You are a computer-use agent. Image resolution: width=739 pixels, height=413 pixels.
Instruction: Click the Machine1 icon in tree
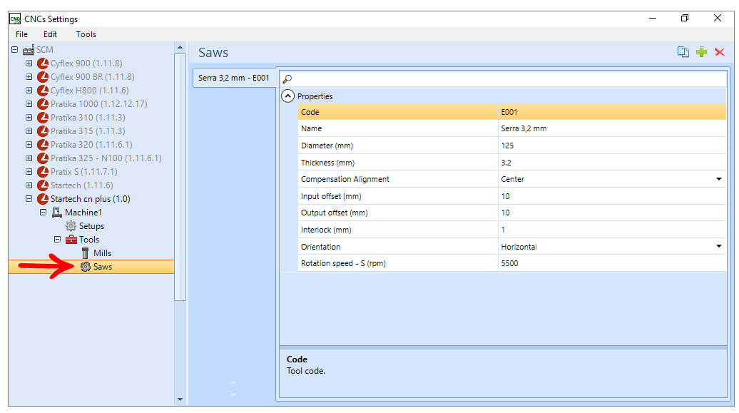pos(56,213)
